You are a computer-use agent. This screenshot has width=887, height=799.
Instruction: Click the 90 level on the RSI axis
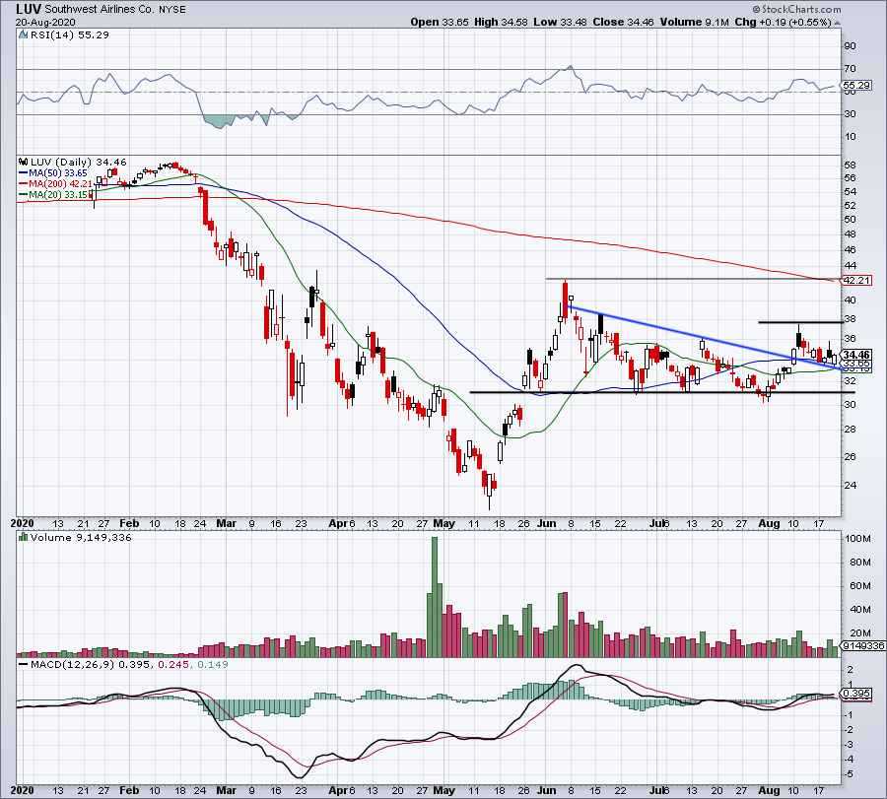click(850, 45)
